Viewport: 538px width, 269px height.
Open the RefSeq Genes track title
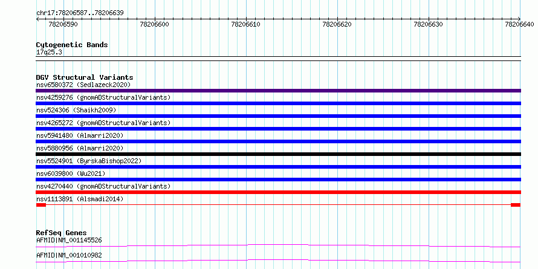click(62, 233)
